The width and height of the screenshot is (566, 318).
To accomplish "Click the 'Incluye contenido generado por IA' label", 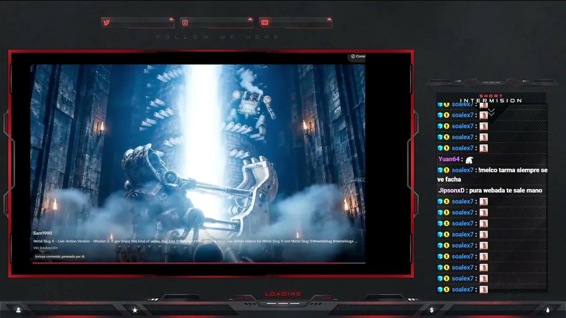I will coord(60,257).
